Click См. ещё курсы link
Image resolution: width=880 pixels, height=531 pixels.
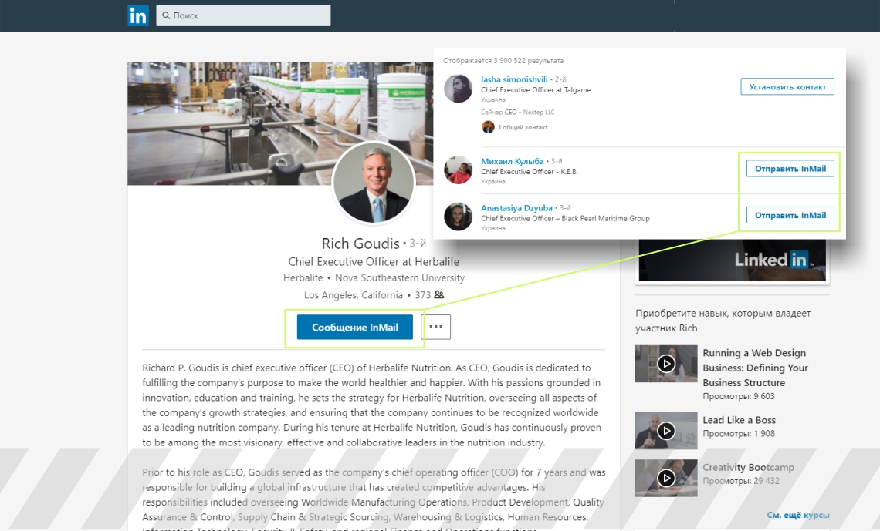click(798, 515)
